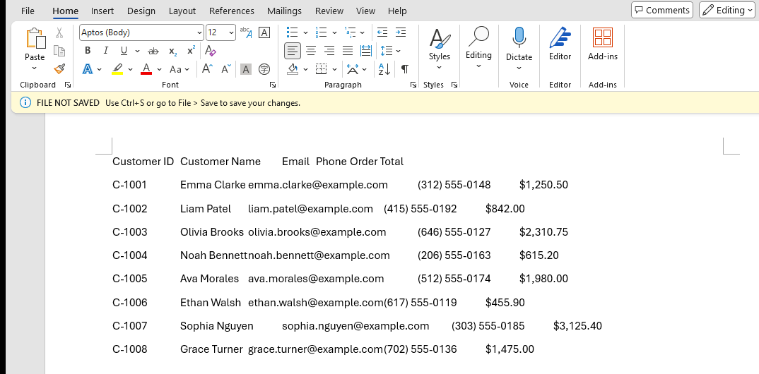Open the File tab
759x374 pixels.
tap(28, 11)
